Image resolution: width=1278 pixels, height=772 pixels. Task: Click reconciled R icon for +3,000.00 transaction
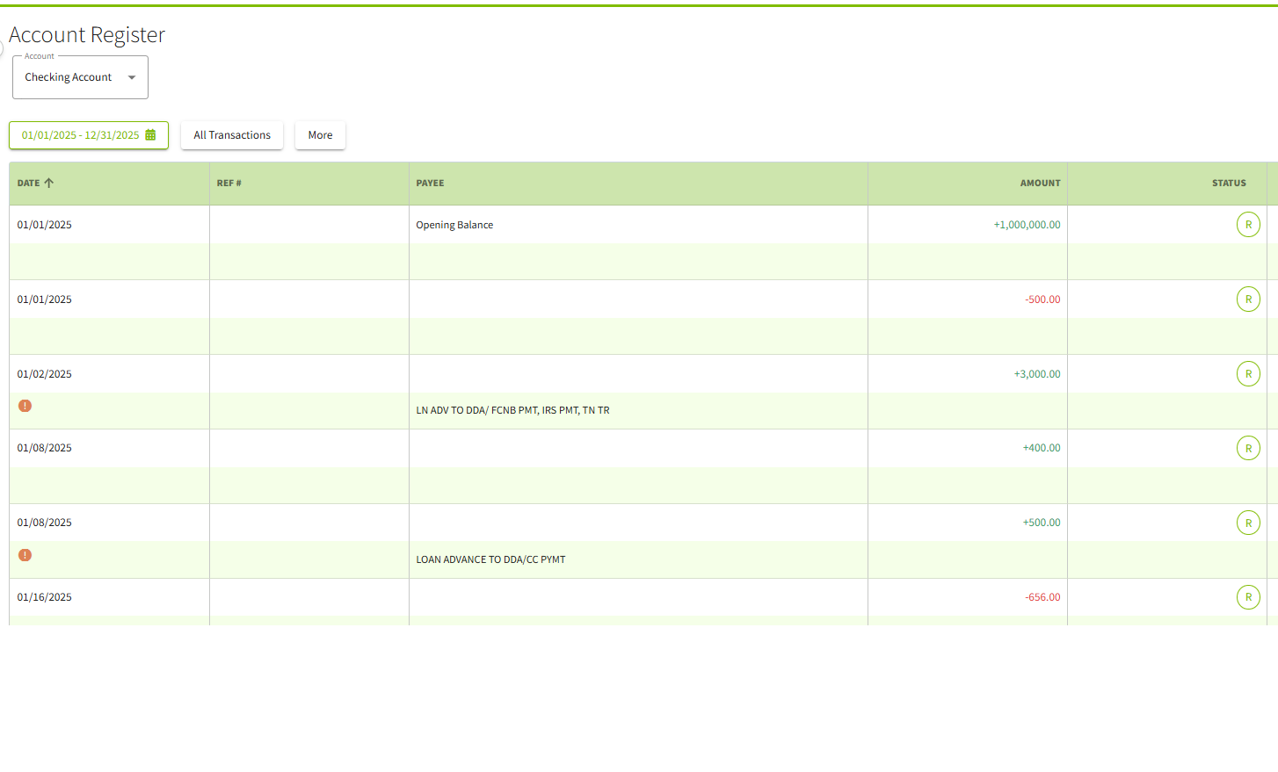[x=1248, y=374]
